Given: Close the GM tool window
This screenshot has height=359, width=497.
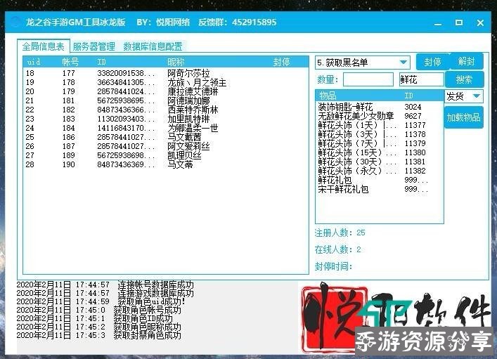Looking at the screenshot, I should click(482, 22).
